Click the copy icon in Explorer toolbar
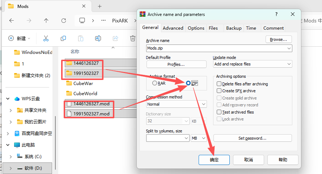The height and width of the screenshot is (174, 322). (63, 38)
